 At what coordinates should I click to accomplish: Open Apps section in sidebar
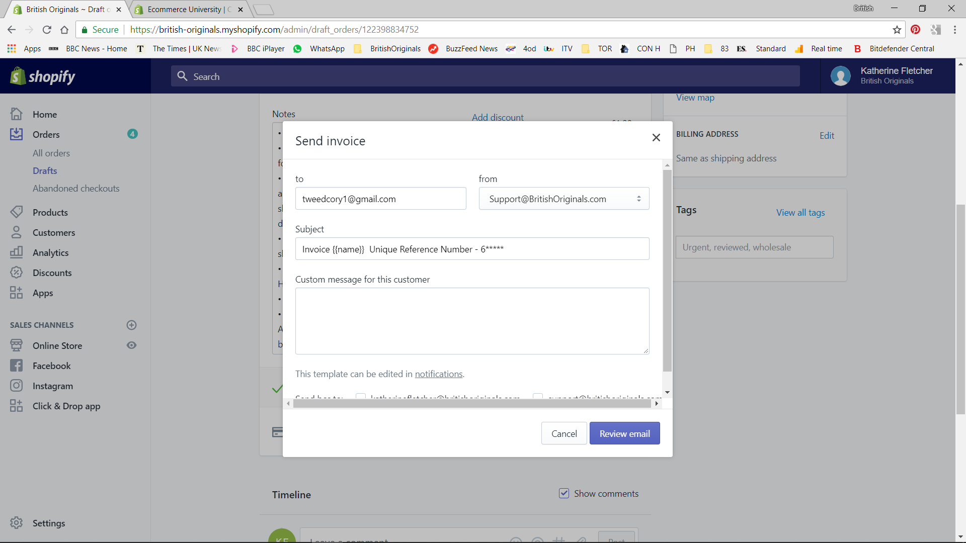42,293
